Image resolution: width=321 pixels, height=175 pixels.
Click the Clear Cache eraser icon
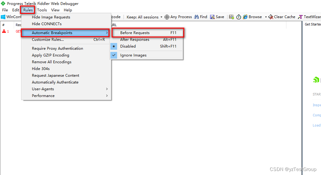click(271, 17)
